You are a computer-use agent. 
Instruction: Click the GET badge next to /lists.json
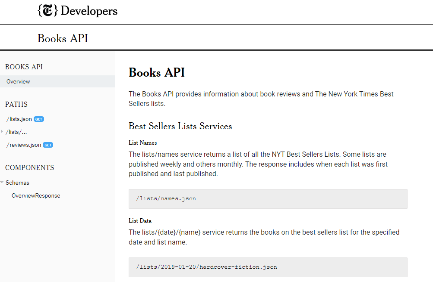click(38, 119)
